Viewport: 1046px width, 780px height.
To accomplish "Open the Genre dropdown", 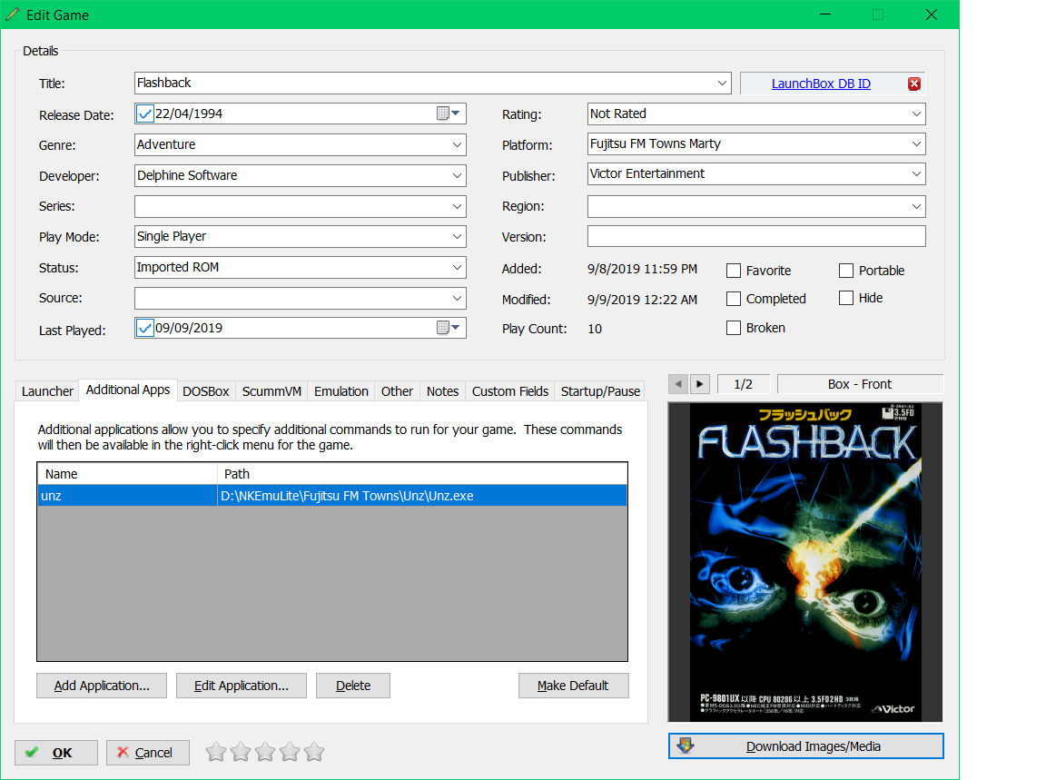I will tap(457, 144).
